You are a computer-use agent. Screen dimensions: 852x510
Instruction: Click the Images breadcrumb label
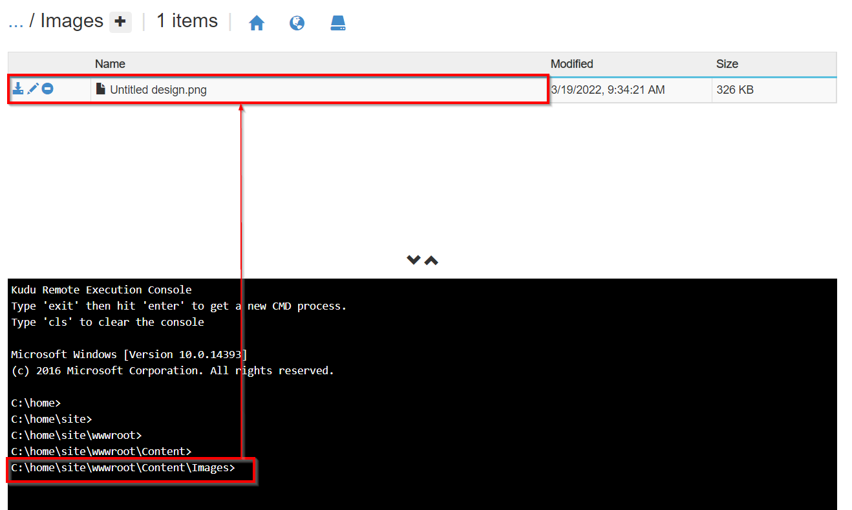click(x=72, y=21)
